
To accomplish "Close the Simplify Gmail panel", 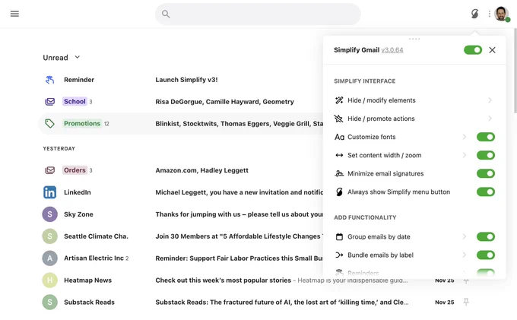I will (x=492, y=50).
